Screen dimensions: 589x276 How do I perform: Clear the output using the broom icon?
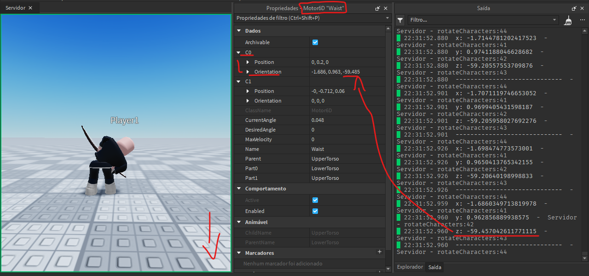568,20
